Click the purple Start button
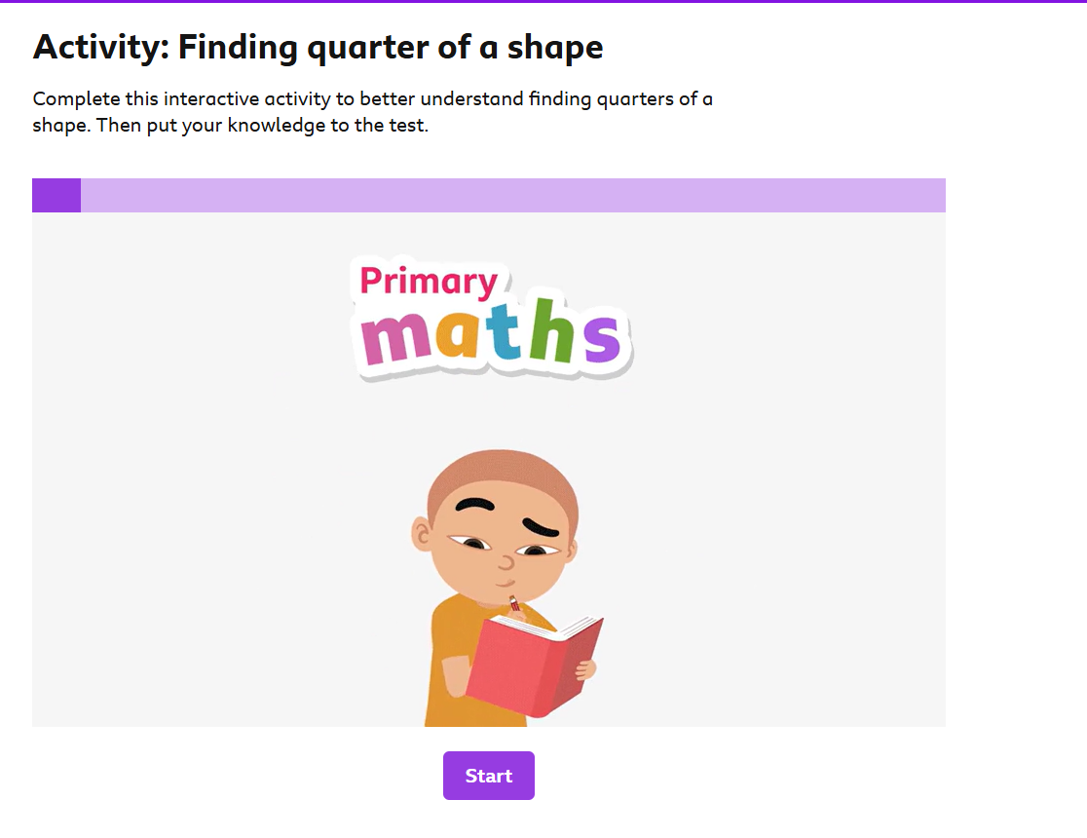Viewport: 1087px width, 838px height. (489, 776)
